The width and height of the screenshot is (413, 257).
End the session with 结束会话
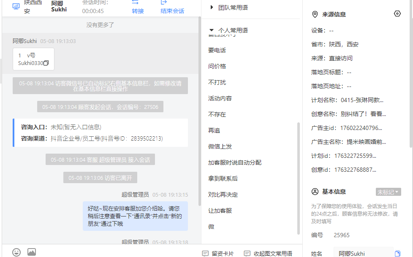click(x=172, y=11)
